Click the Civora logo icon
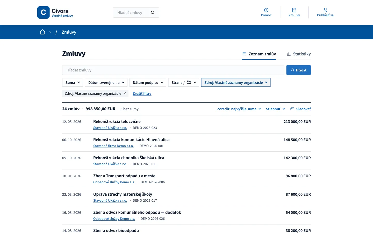 click(x=43, y=12)
